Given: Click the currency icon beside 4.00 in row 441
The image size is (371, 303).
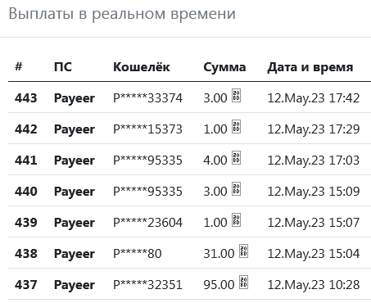Looking at the screenshot, I should [236, 158].
